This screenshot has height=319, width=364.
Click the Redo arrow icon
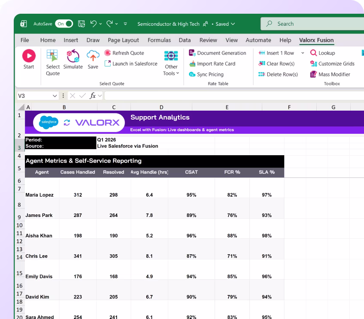(x=109, y=24)
